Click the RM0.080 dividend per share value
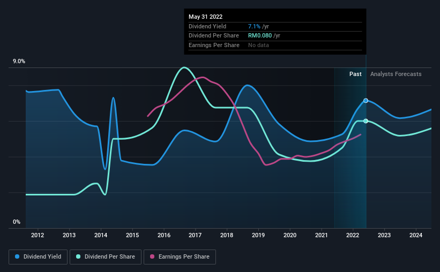The height and width of the screenshot is (272, 440). click(x=260, y=36)
